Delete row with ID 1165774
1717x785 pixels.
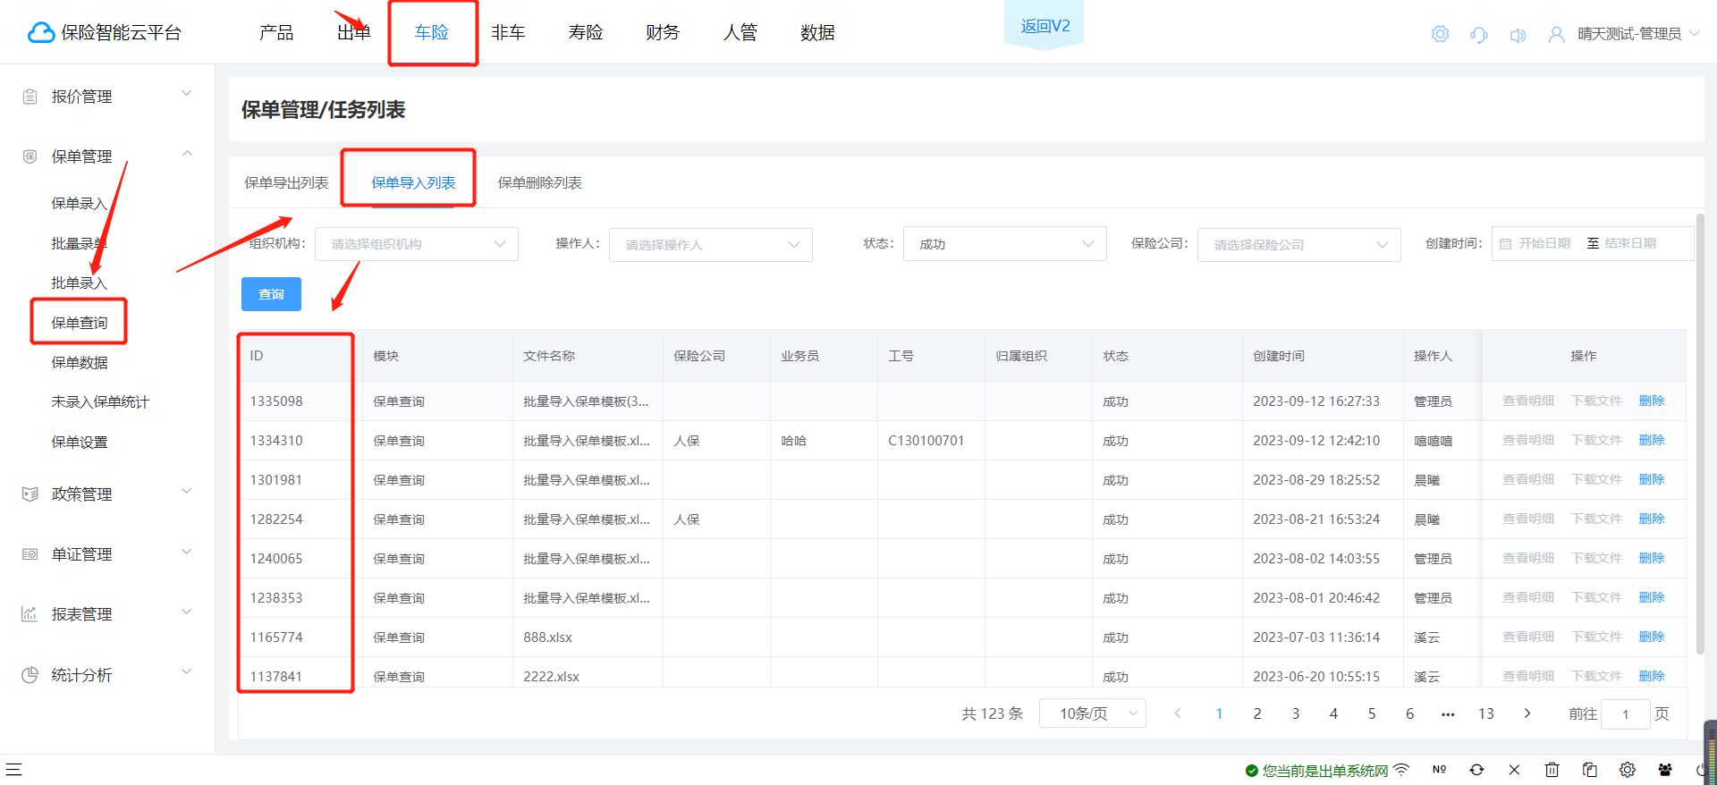pyautogui.click(x=1652, y=637)
